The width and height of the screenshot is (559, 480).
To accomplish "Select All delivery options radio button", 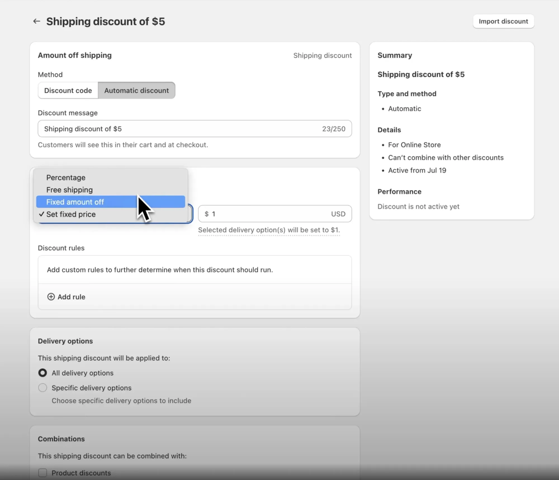I will pyautogui.click(x=42, y=373).
